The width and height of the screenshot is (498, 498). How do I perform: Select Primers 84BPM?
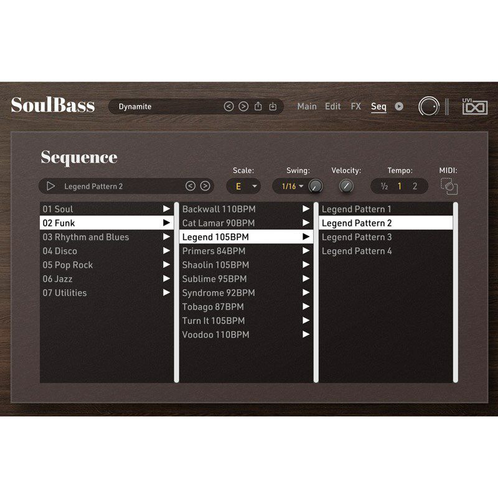(246, 251)
